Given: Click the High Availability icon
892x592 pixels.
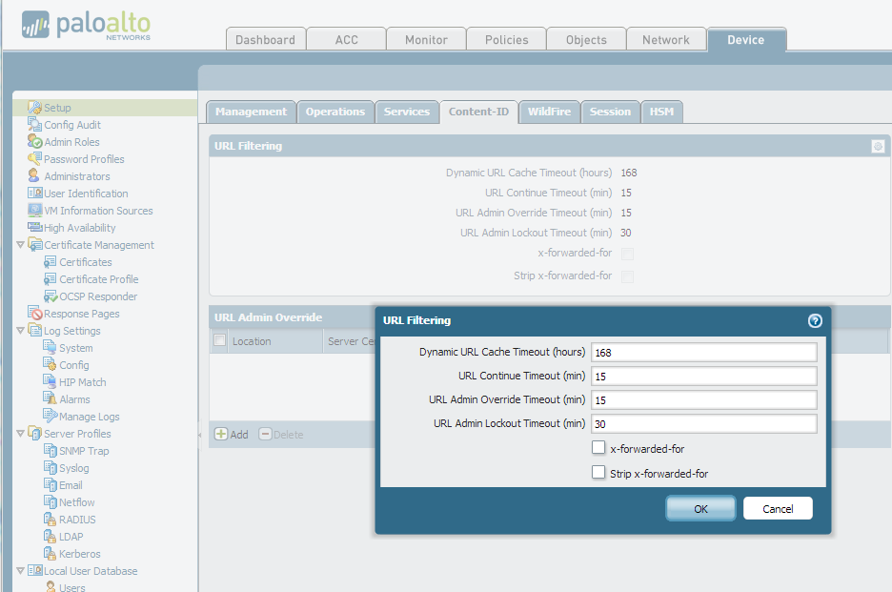Looking at the screenshot, I should click(x=34, y=227).
